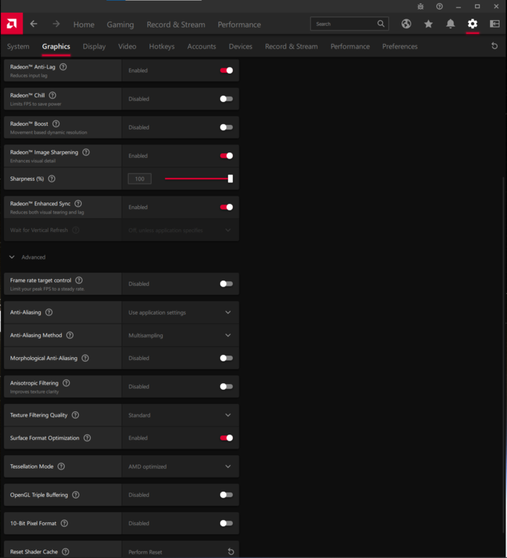Image resolution: width=507 pixels, height=558 pixels.
Task: Show help for Radeon Chill
Action: [x=53, y=95]
